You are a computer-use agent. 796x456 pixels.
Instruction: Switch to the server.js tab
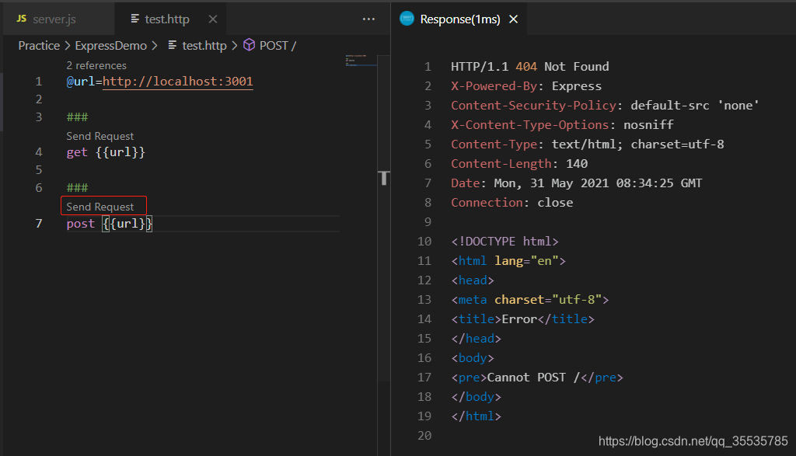point(54,17)
